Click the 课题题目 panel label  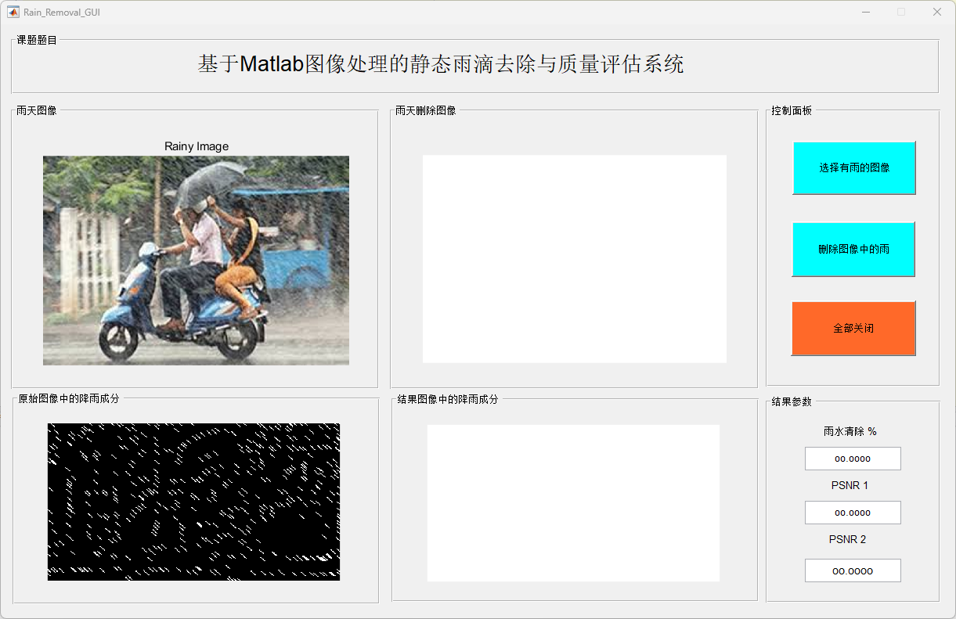pyautogui.click(x=37, y=40)
